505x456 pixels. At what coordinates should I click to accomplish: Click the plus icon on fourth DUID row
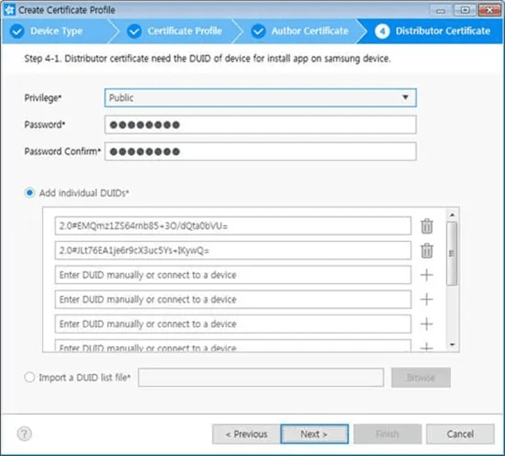[x=427, y=299]
